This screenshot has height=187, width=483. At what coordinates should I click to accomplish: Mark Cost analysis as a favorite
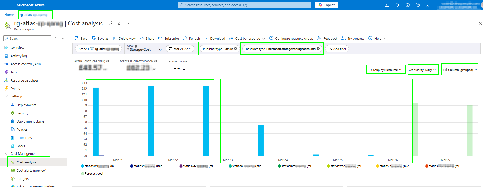(119, 24)
